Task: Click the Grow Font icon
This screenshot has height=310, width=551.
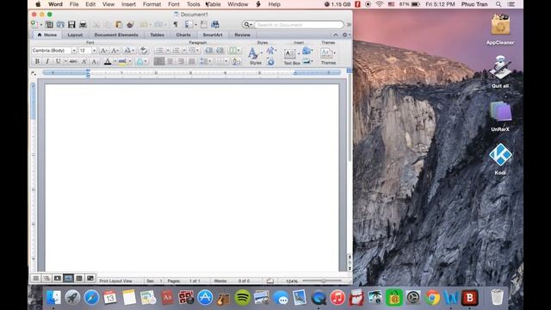Action: (103, 51)
